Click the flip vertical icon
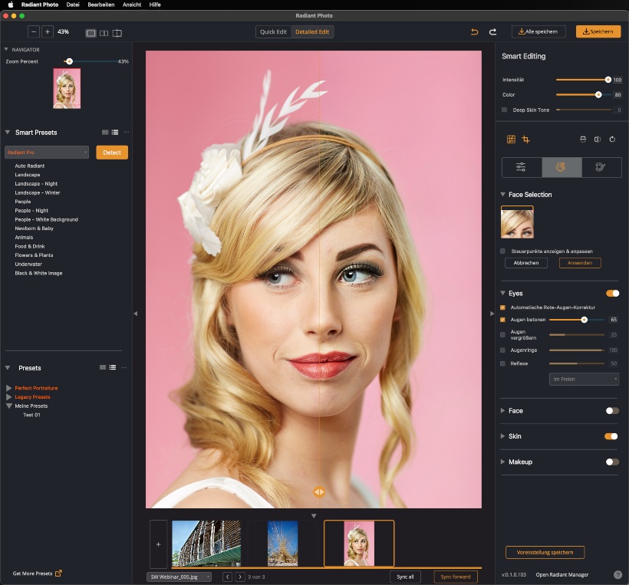This screenshot has height=585, width=629. click(x=583, y=139)
